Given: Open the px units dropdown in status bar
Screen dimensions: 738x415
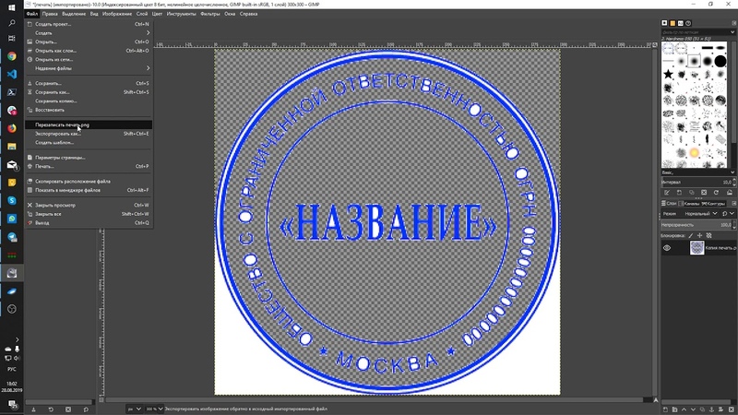Looking at the screenshot, I should coord(134,409).
